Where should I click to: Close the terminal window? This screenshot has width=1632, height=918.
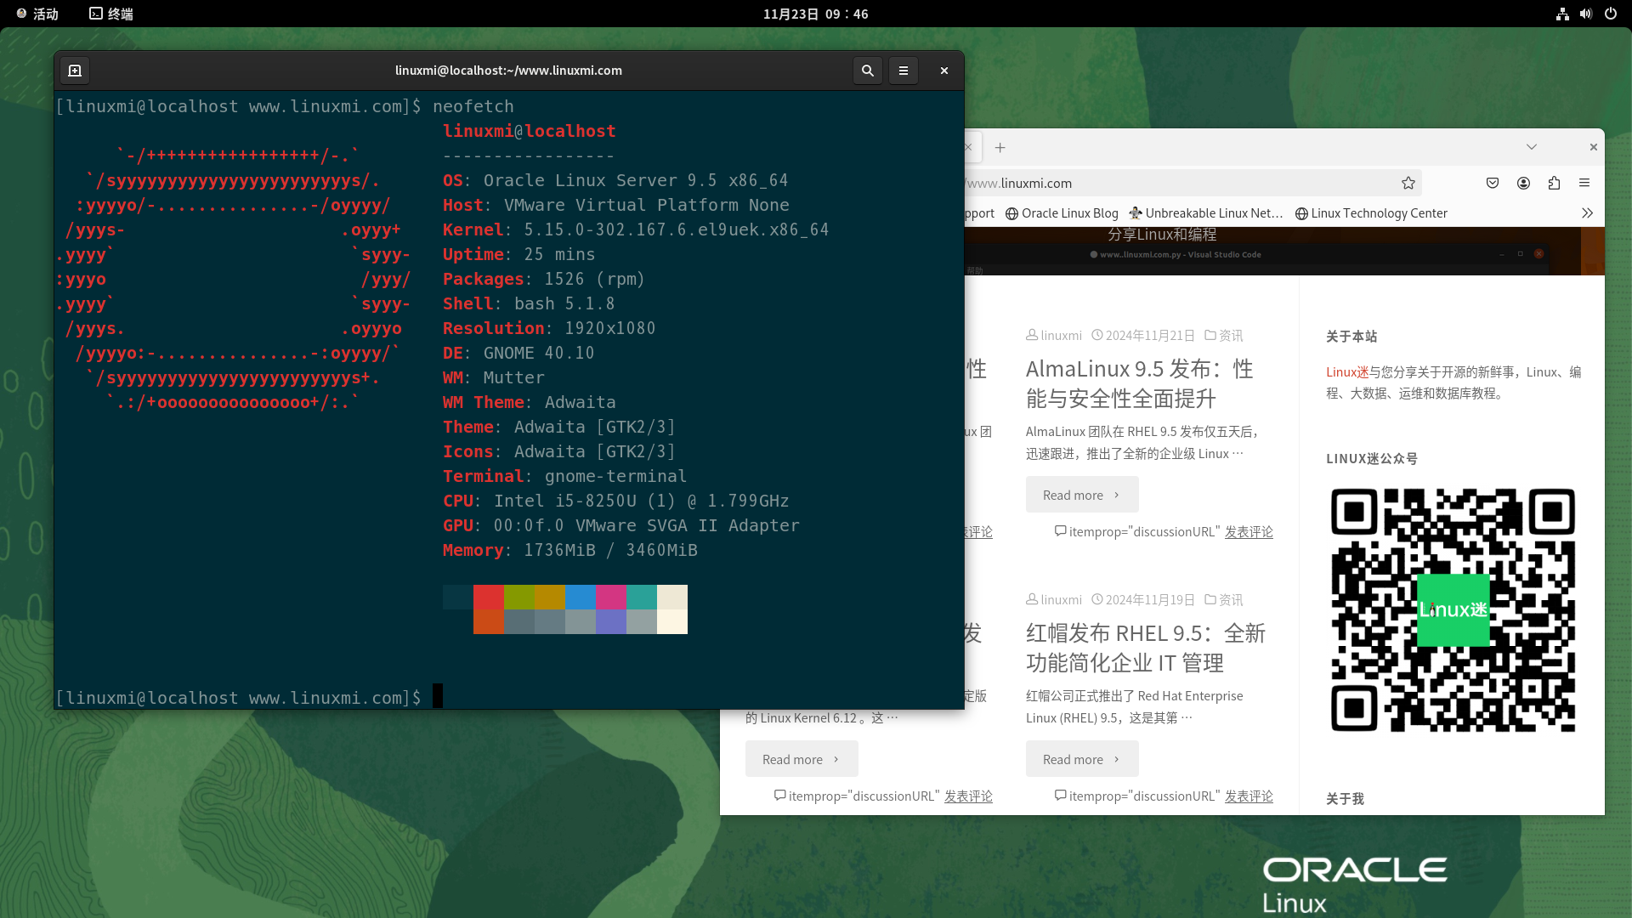pos(943,71)
